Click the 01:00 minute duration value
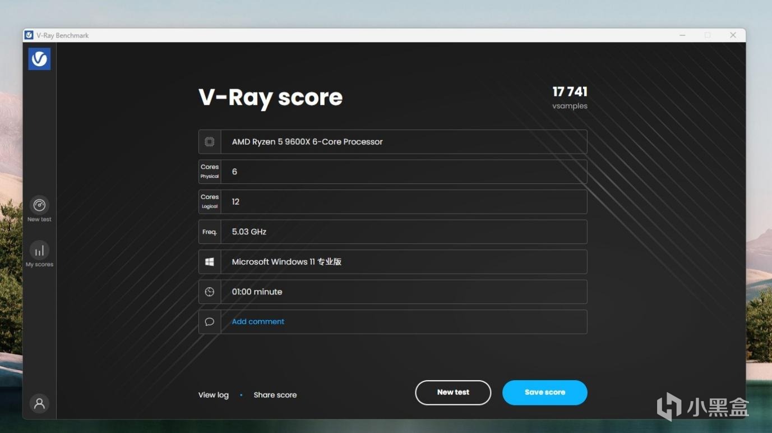 pos(257,292)
